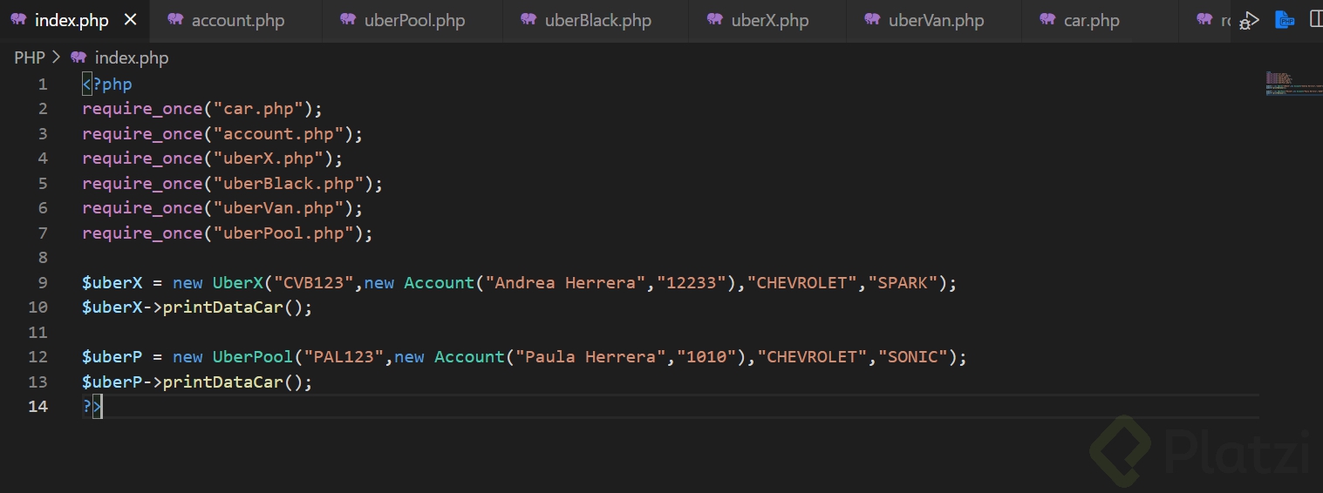Click line number 9 in the gutter
Viewport: 1323px width, 493px height.
pos(43,283)
